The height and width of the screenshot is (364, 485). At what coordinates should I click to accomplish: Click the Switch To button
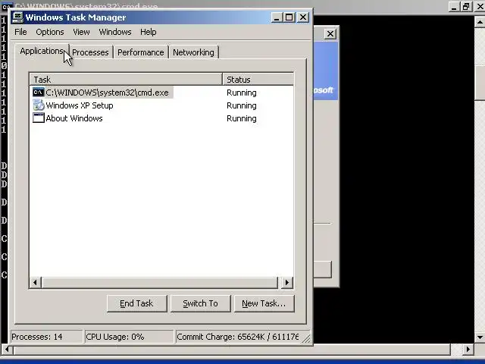click(x=200, y=303)
